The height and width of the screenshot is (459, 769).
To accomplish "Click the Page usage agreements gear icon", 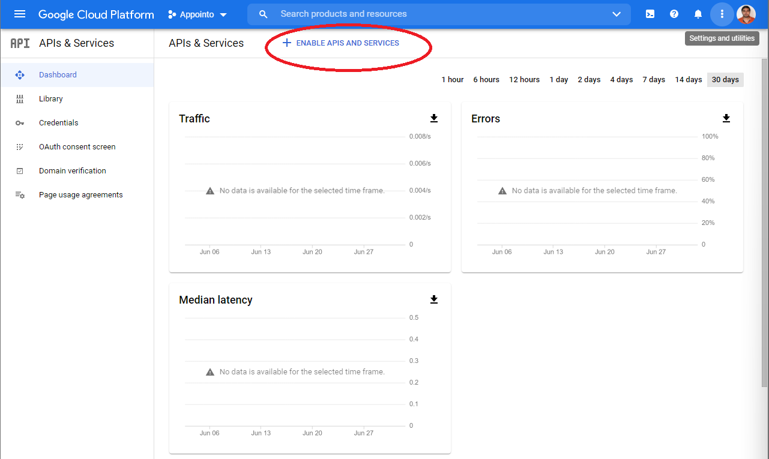I will [x=20, y=195].
